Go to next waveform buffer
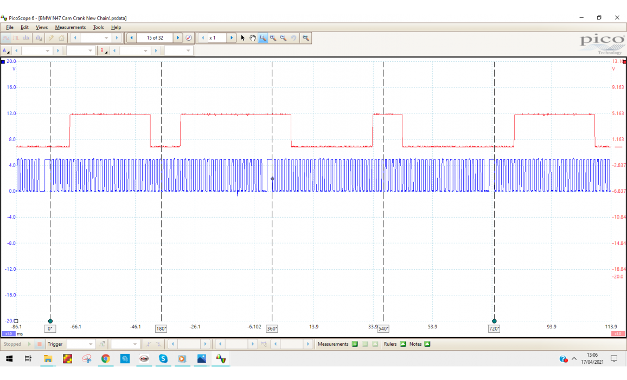The width and height of the screenshot is (627, 380). pos(178,38)
